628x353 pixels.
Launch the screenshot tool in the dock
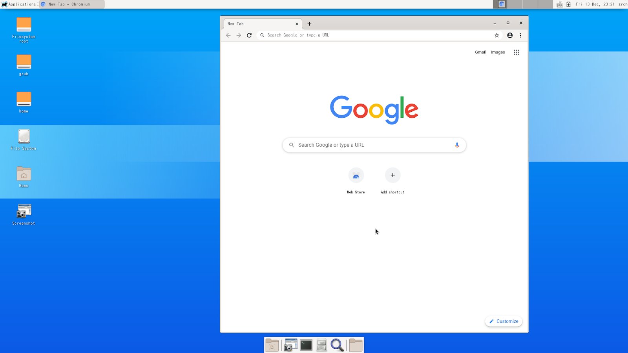click(290, 345)
